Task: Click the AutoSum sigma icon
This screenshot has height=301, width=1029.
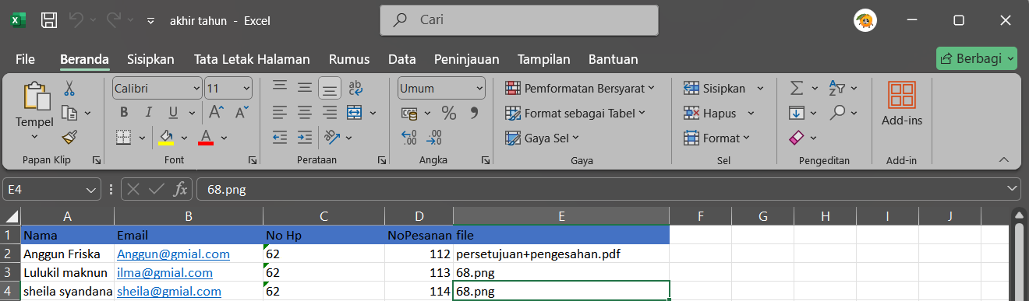Action: 797,88
